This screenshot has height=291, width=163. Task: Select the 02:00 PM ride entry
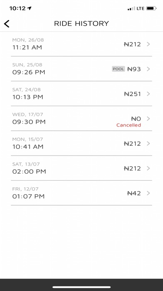coord(81,168)
